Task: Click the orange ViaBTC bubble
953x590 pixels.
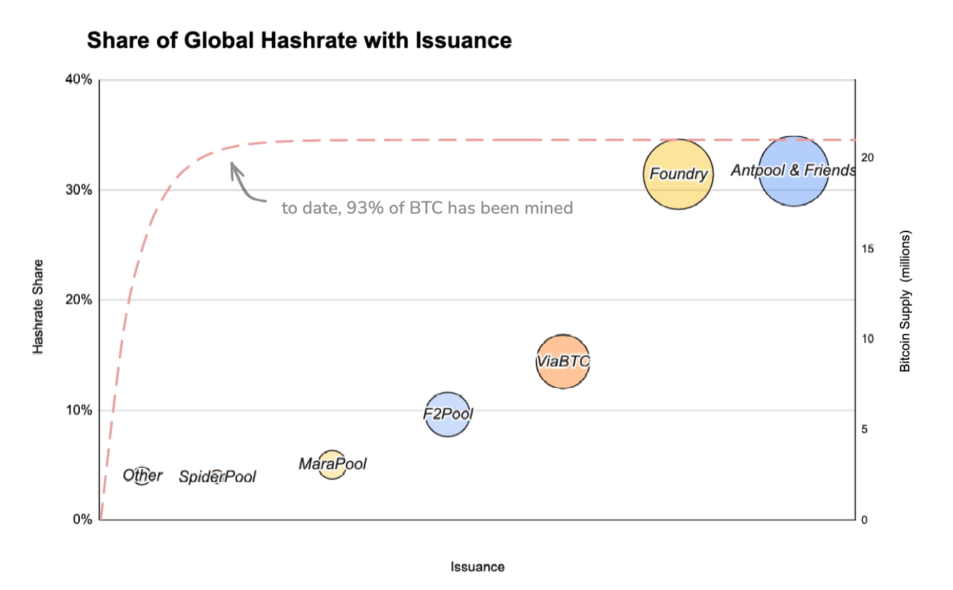Action: click(x=563, y=362)
